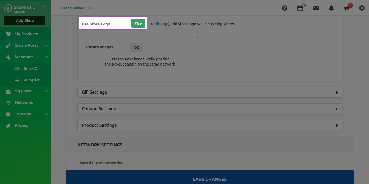Open the mail envelope icon
The image size is (369, 184).
point(316,8)
